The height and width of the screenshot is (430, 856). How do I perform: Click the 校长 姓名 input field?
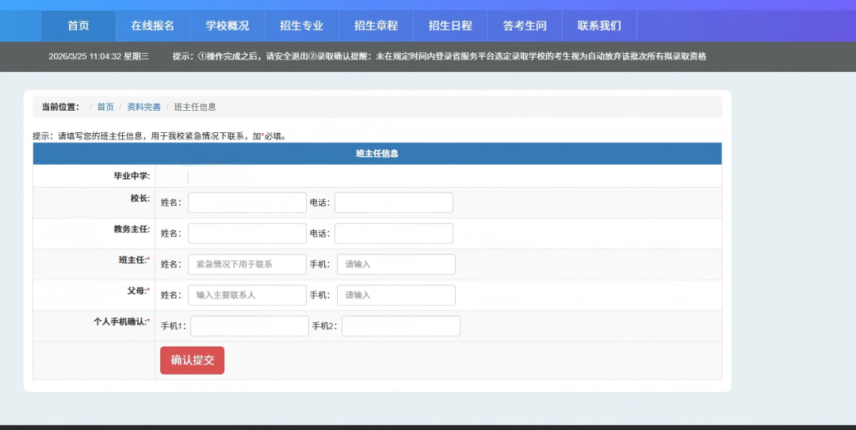pos(246,203)
